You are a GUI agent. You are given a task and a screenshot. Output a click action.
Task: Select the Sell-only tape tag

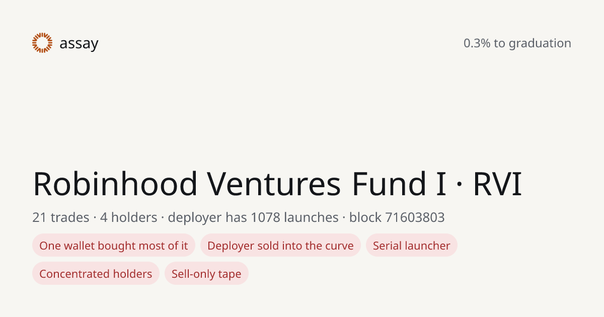coord(206,274)
